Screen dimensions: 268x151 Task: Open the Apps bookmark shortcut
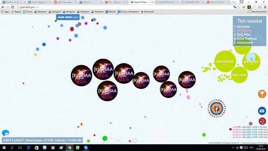pos(5,12)
